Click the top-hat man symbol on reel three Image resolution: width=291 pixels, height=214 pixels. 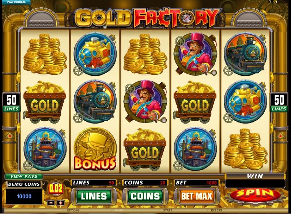tap(145, 102)
